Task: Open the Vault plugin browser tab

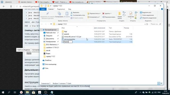Action: click(59, 2)
